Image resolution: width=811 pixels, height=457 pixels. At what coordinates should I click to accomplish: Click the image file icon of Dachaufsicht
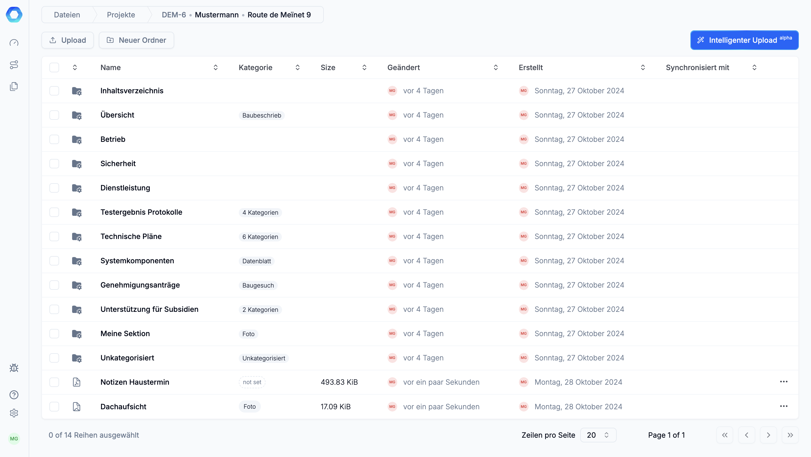[x=76, y=407]
